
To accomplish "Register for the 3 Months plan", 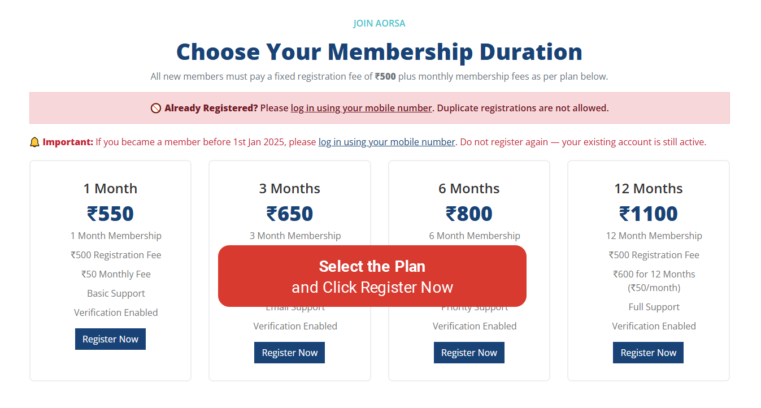I will pos(289,353).
